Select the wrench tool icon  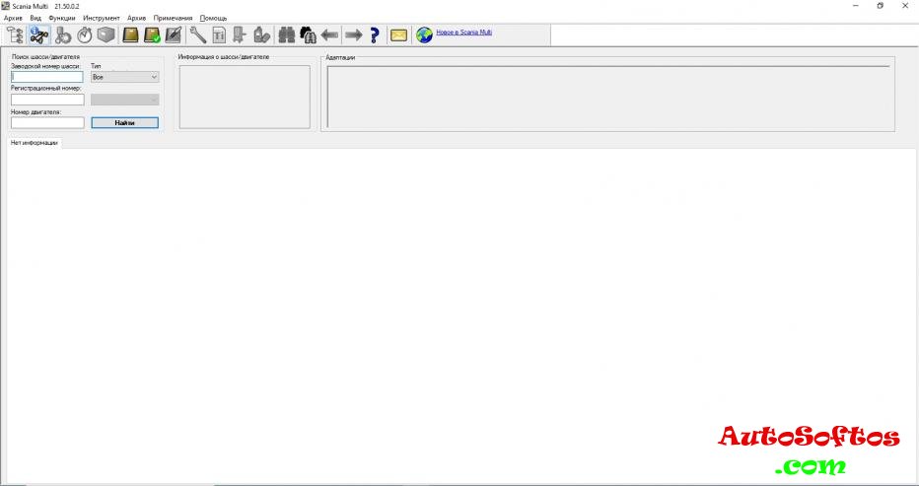pos(197,35)
